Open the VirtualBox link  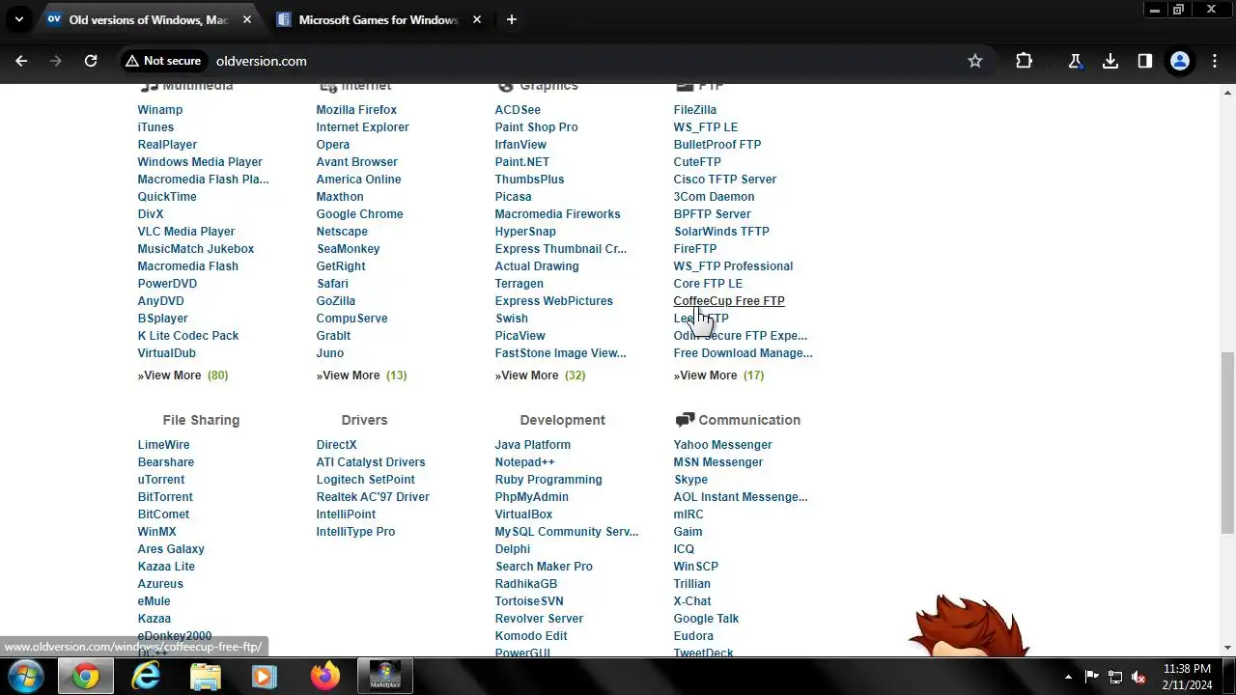click(x=523, y=514)
